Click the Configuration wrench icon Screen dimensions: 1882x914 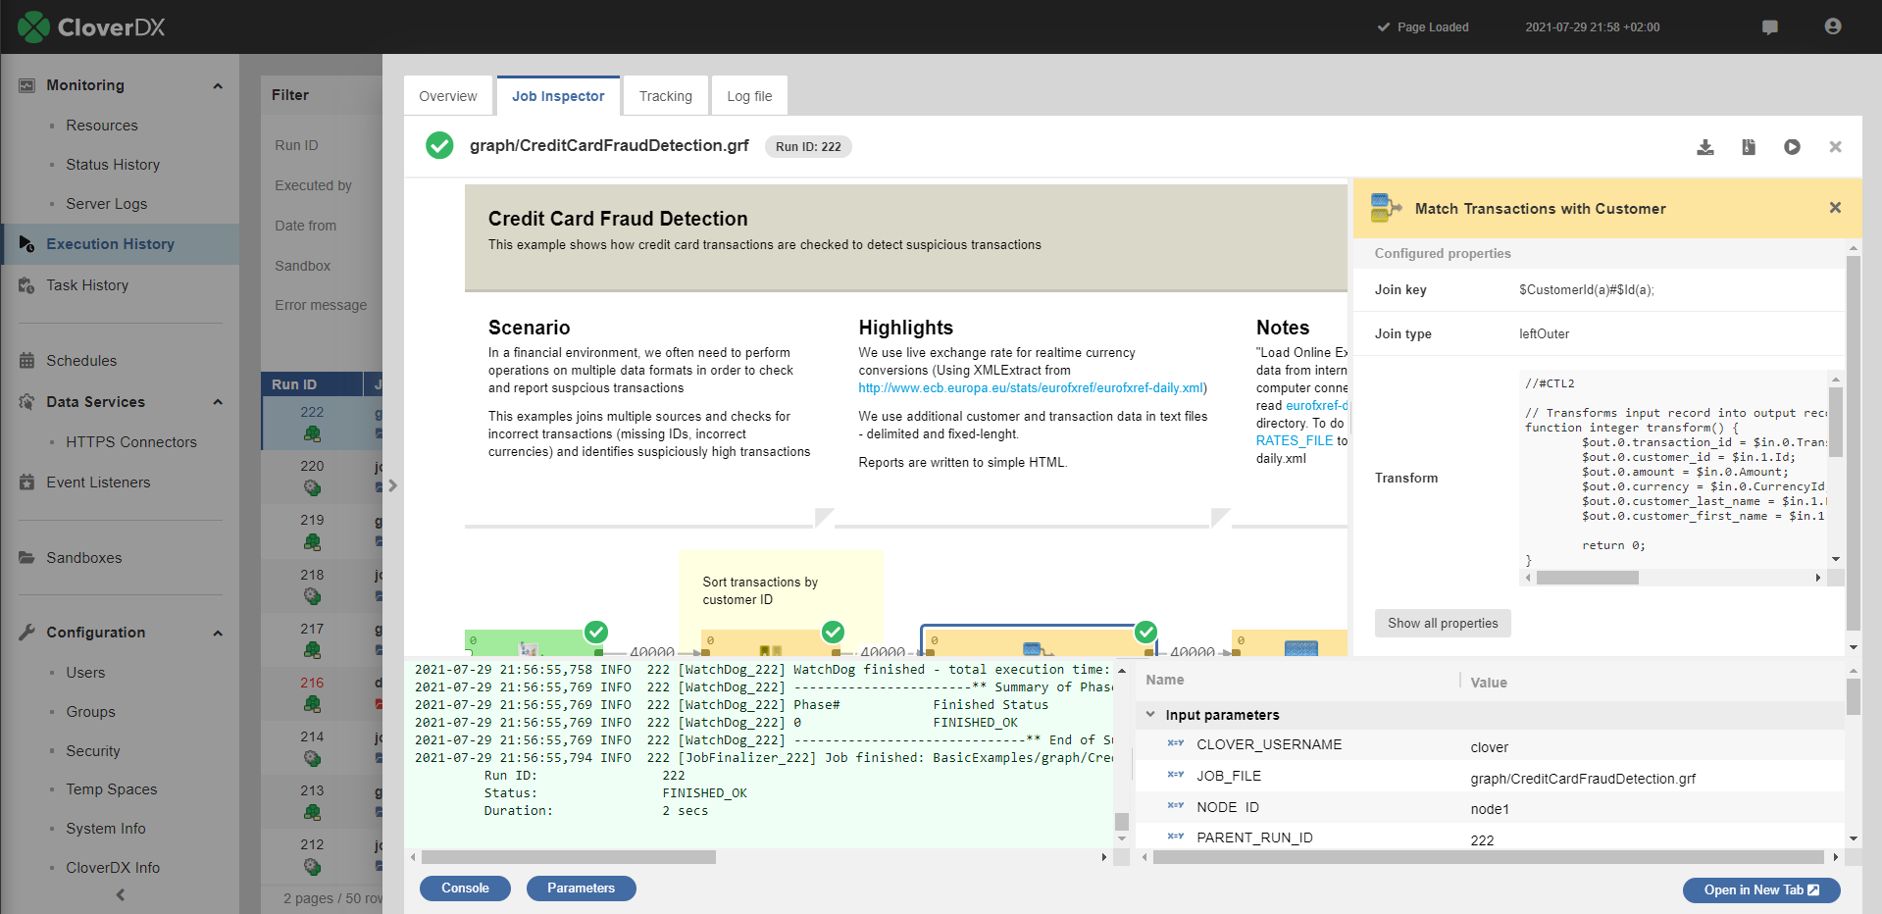27,633
